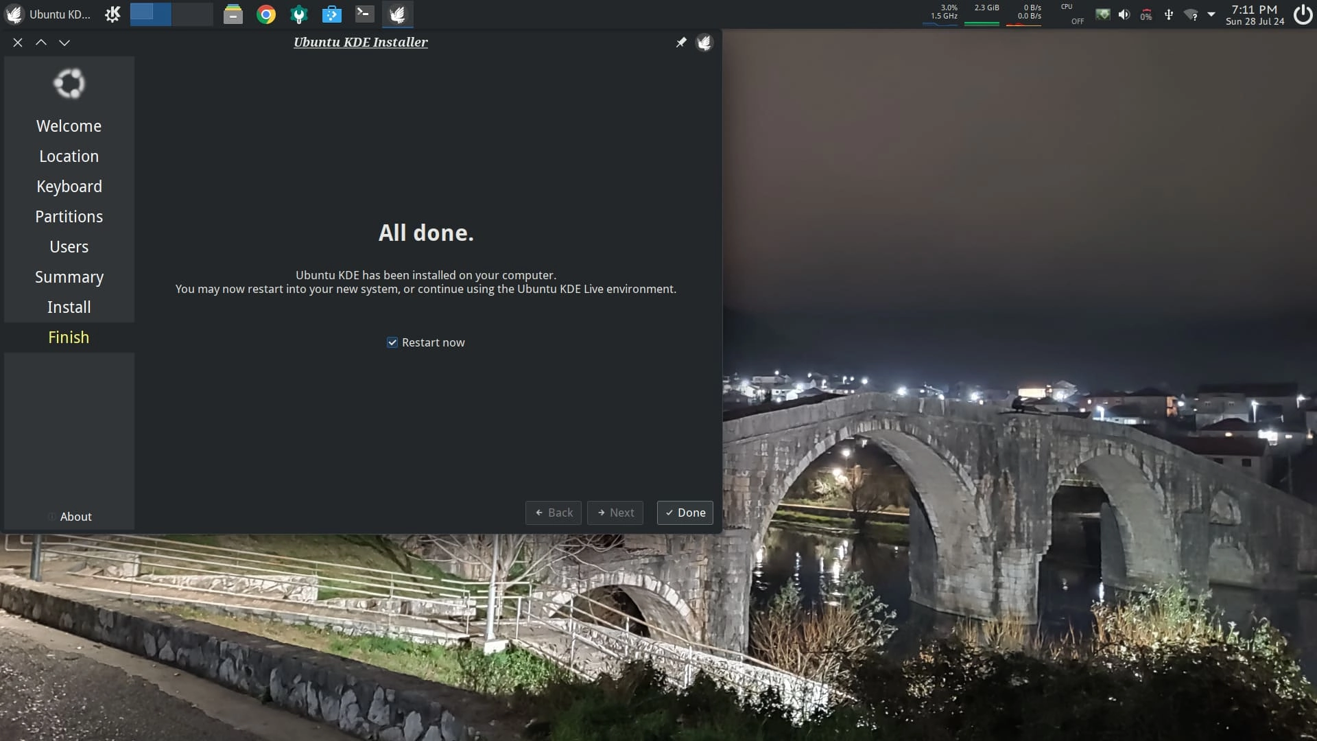
Task: Click the Ubuntu KDE Installer window title
Action: pos(361,43)
